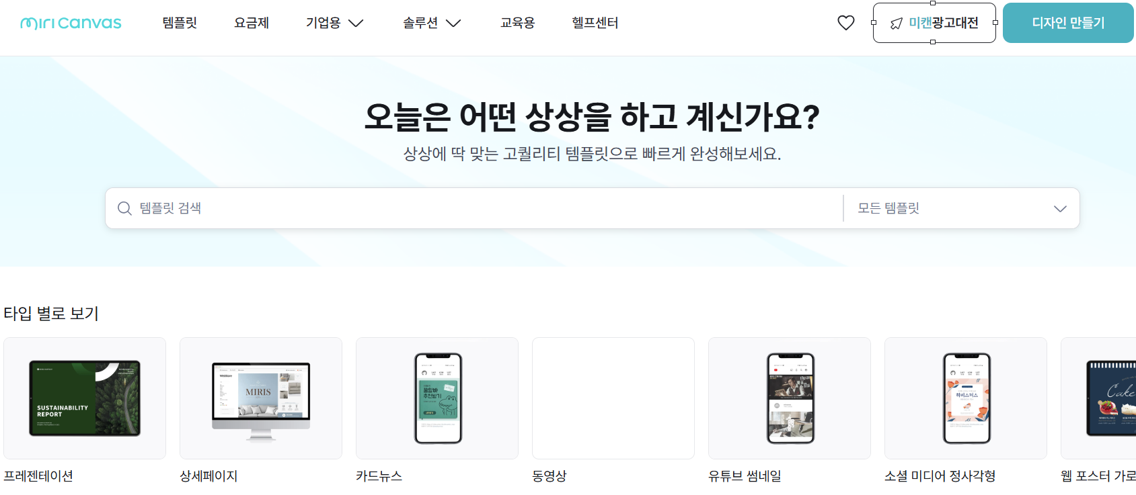Click the 미캔광고대전 button
1136x495 pixels.
pyautogui.click(x=934, y=23)
